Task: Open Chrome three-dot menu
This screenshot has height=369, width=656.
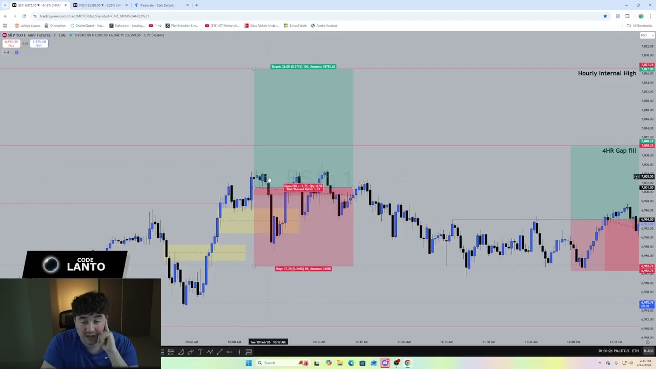Action: tap(650, 16)
